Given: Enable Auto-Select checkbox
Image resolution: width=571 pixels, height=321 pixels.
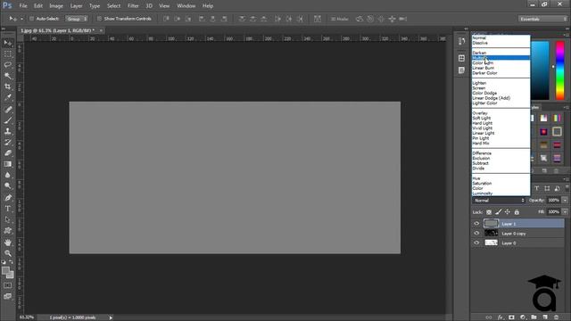Looking at the screenshot, I should [x=32, y=19].
